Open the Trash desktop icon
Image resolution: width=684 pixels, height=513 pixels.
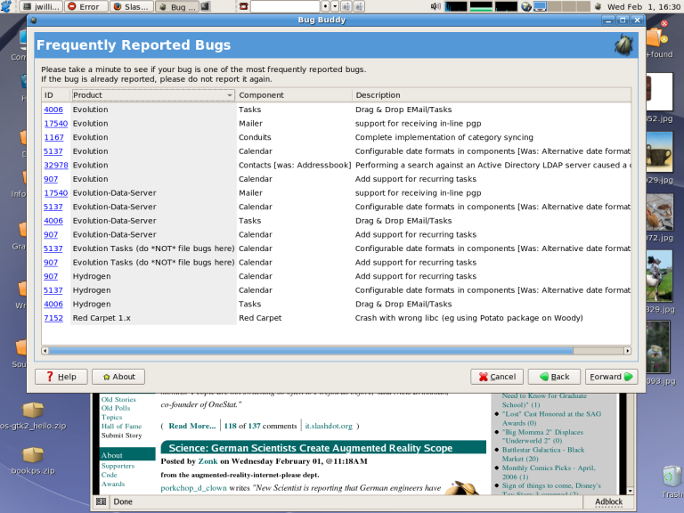pyautogui.click(x=672, y=482)
